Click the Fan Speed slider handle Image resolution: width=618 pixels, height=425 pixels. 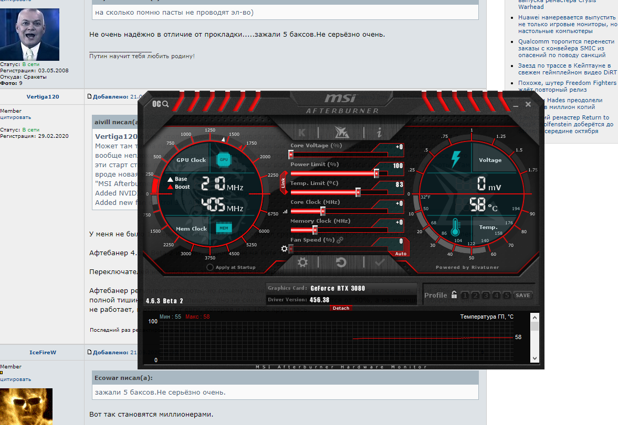pos(291,249)
